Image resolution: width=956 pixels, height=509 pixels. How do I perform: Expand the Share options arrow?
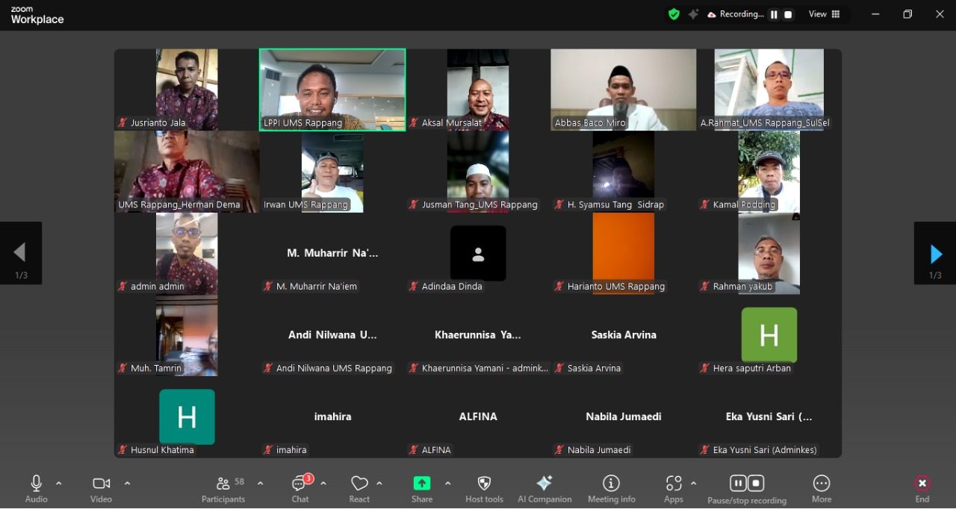click(x=447, y=484)
